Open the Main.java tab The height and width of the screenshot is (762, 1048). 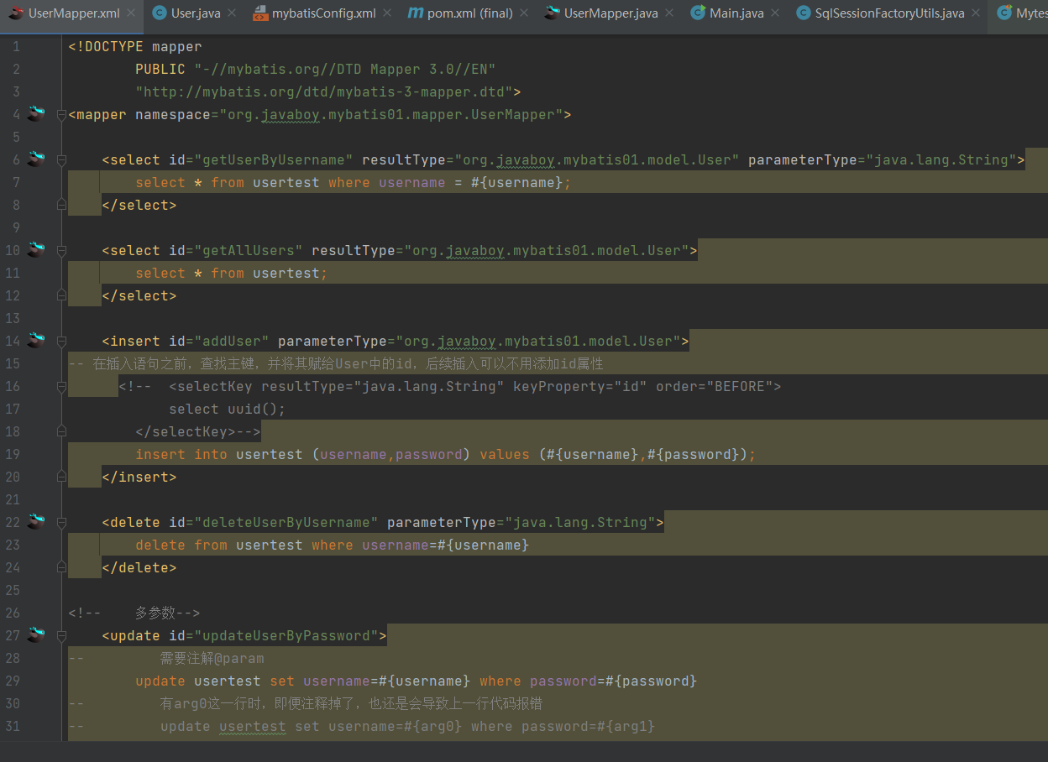pos(736,13)
